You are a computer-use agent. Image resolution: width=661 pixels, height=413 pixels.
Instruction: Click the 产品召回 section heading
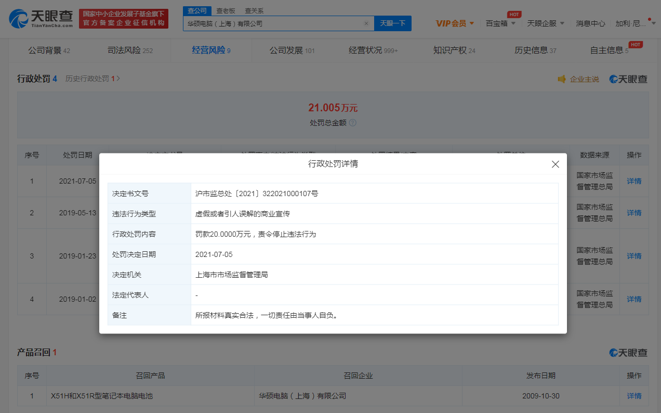click(34, 353)
